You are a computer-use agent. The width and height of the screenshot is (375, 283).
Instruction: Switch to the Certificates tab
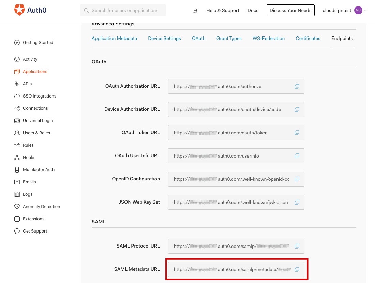[x=308, y=38]
